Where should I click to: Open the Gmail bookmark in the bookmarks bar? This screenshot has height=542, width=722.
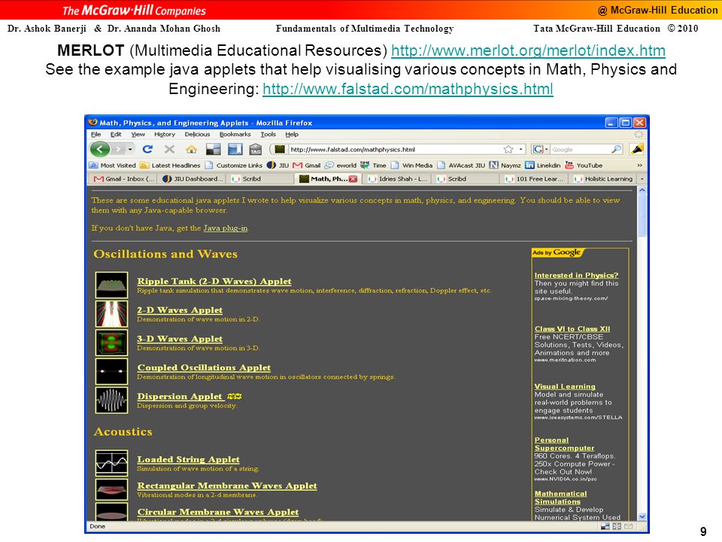click(307, 165)
